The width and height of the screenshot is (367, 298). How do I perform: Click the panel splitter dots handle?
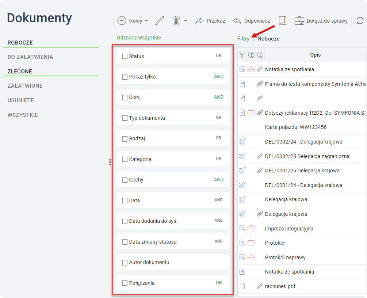[110, 162]
